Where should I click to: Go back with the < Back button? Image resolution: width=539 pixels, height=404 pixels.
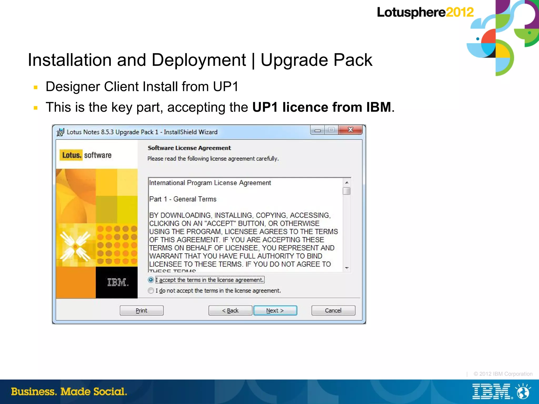[x=230, y=310]
